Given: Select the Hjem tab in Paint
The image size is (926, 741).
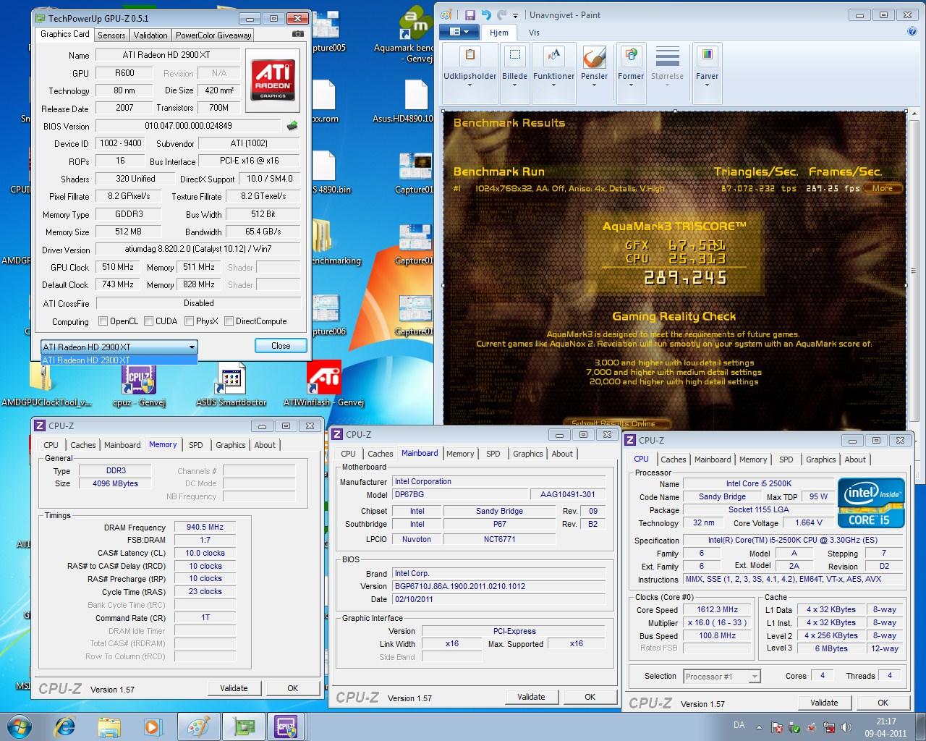Looking at the screenshot, I should (498, 33).
